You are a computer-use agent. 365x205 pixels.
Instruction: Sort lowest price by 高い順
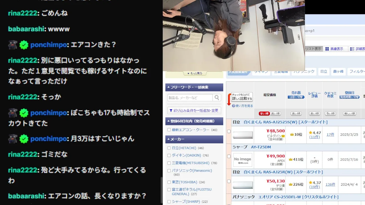(275, 114)
